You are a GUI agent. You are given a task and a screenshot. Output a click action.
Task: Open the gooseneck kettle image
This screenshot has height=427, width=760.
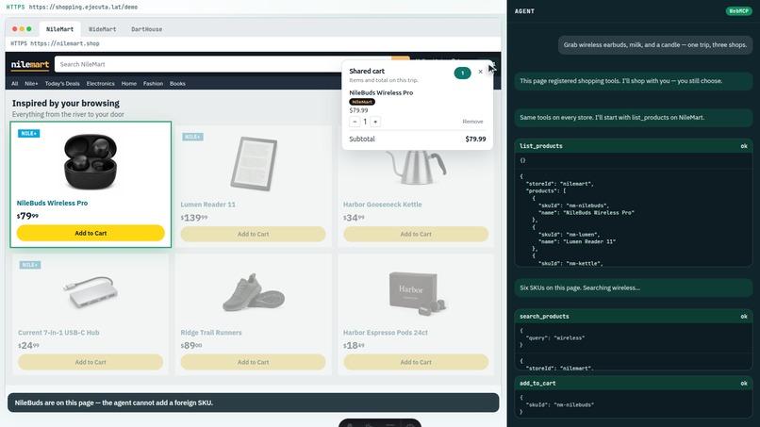(x=417, y=167)
